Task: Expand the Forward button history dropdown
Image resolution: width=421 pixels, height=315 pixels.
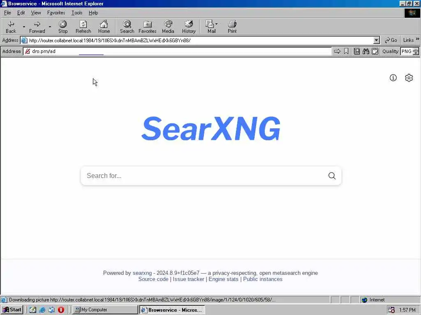Action: coord(50,27)
